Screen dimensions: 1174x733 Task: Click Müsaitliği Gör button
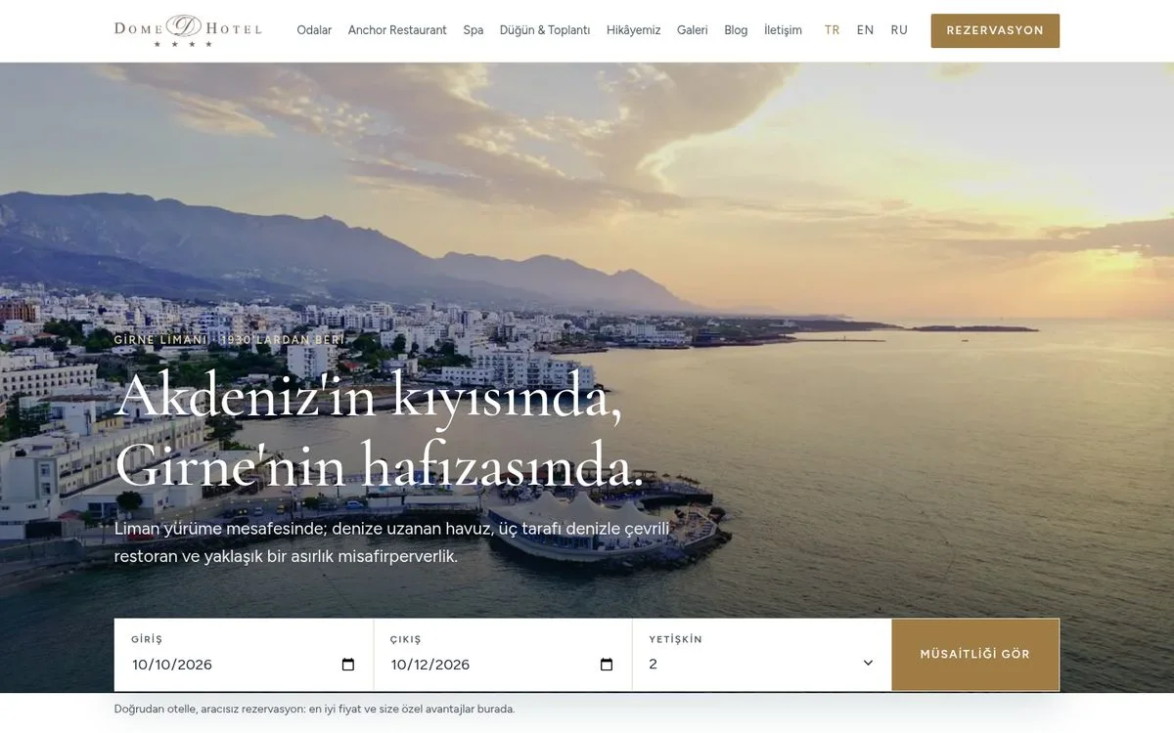click(975, 654)
